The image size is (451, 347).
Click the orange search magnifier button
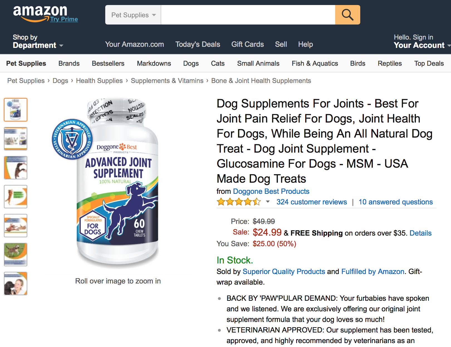point(347,15)
